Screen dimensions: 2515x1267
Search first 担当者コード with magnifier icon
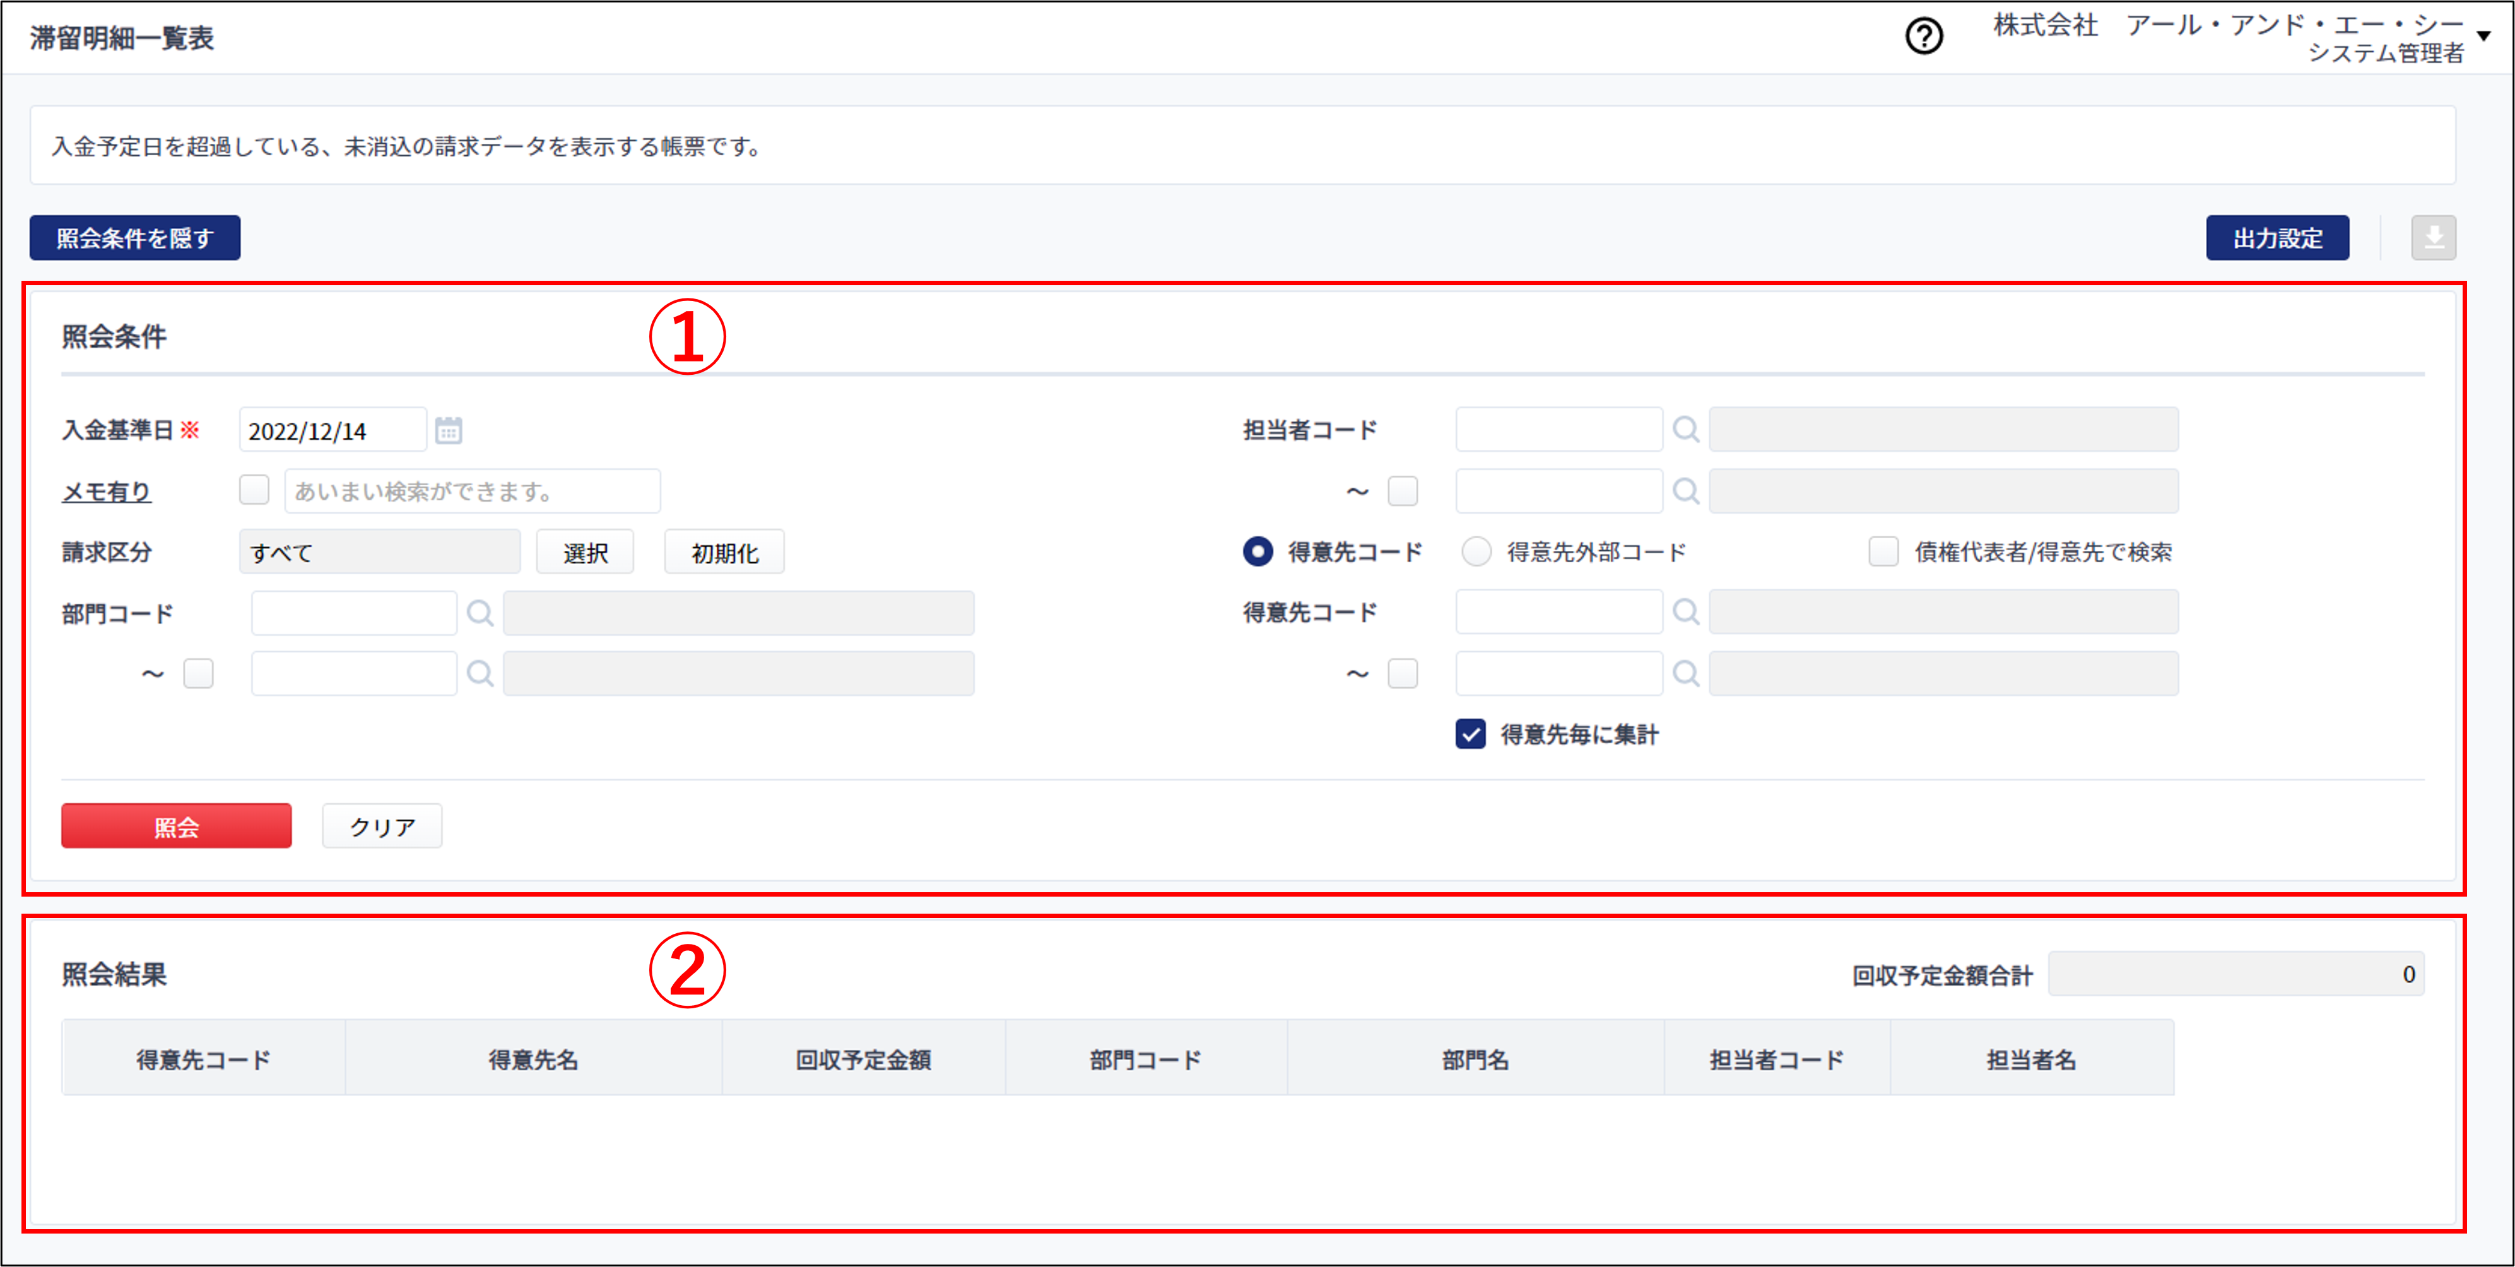tap(1685, 430)
